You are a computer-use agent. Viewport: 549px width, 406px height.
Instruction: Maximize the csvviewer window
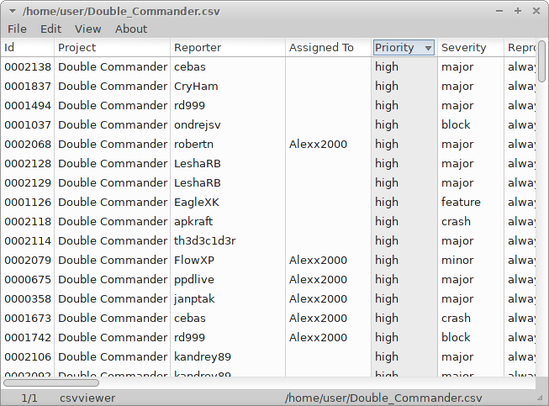pos(518,11)
